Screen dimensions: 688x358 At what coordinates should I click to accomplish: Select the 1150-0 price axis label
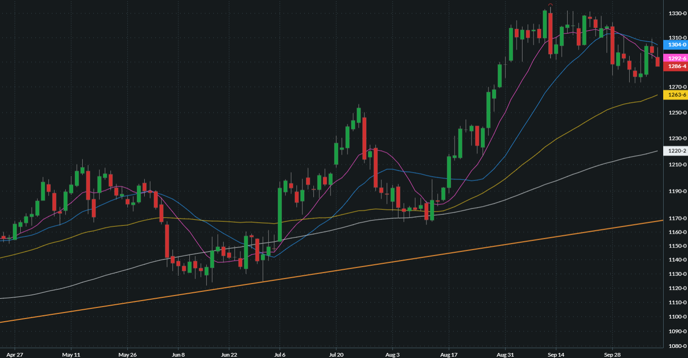click(x=677, y=246)
